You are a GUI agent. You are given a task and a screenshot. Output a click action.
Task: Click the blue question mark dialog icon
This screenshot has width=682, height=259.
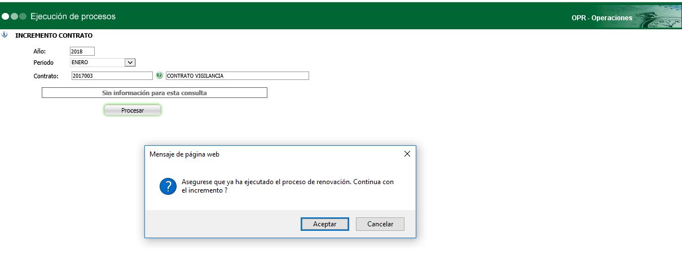[x=168, y=186]
